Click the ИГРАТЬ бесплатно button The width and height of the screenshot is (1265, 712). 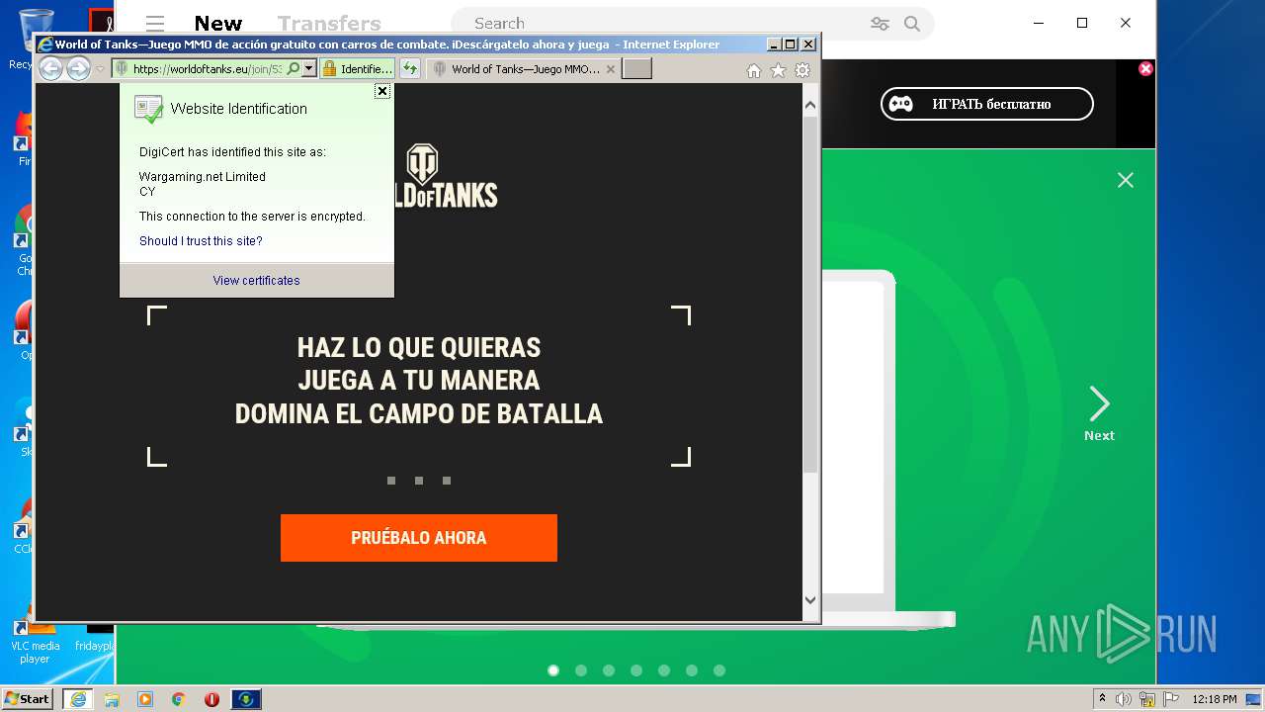pyautogui.click(x=987, y=104)
